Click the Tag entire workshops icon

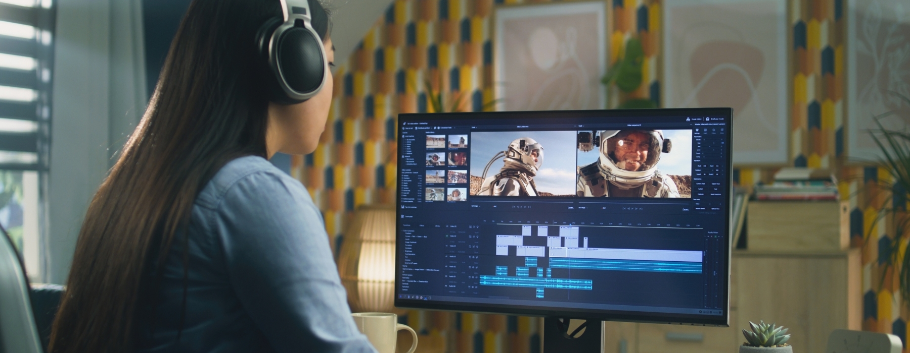point(403,207)
